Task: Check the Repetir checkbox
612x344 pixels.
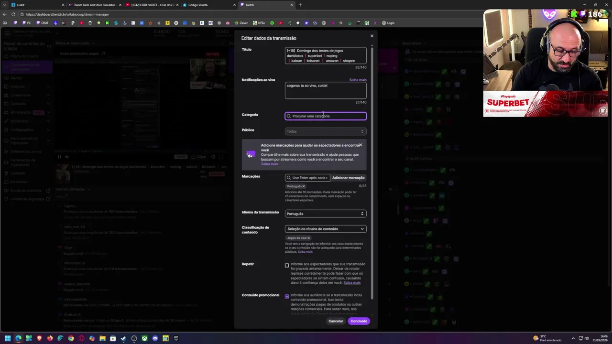Action: (x=287, y=265)
